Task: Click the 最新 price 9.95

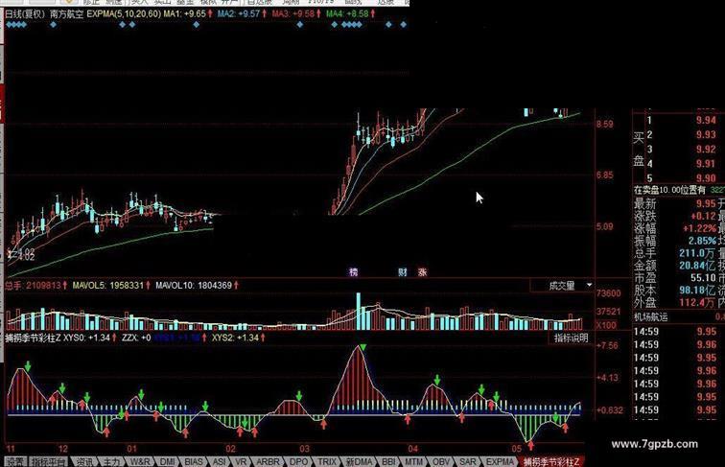Action: [706, 203]
